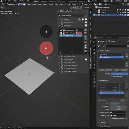Open the Options dropdown in the viewport header

[x=87, y=8]
